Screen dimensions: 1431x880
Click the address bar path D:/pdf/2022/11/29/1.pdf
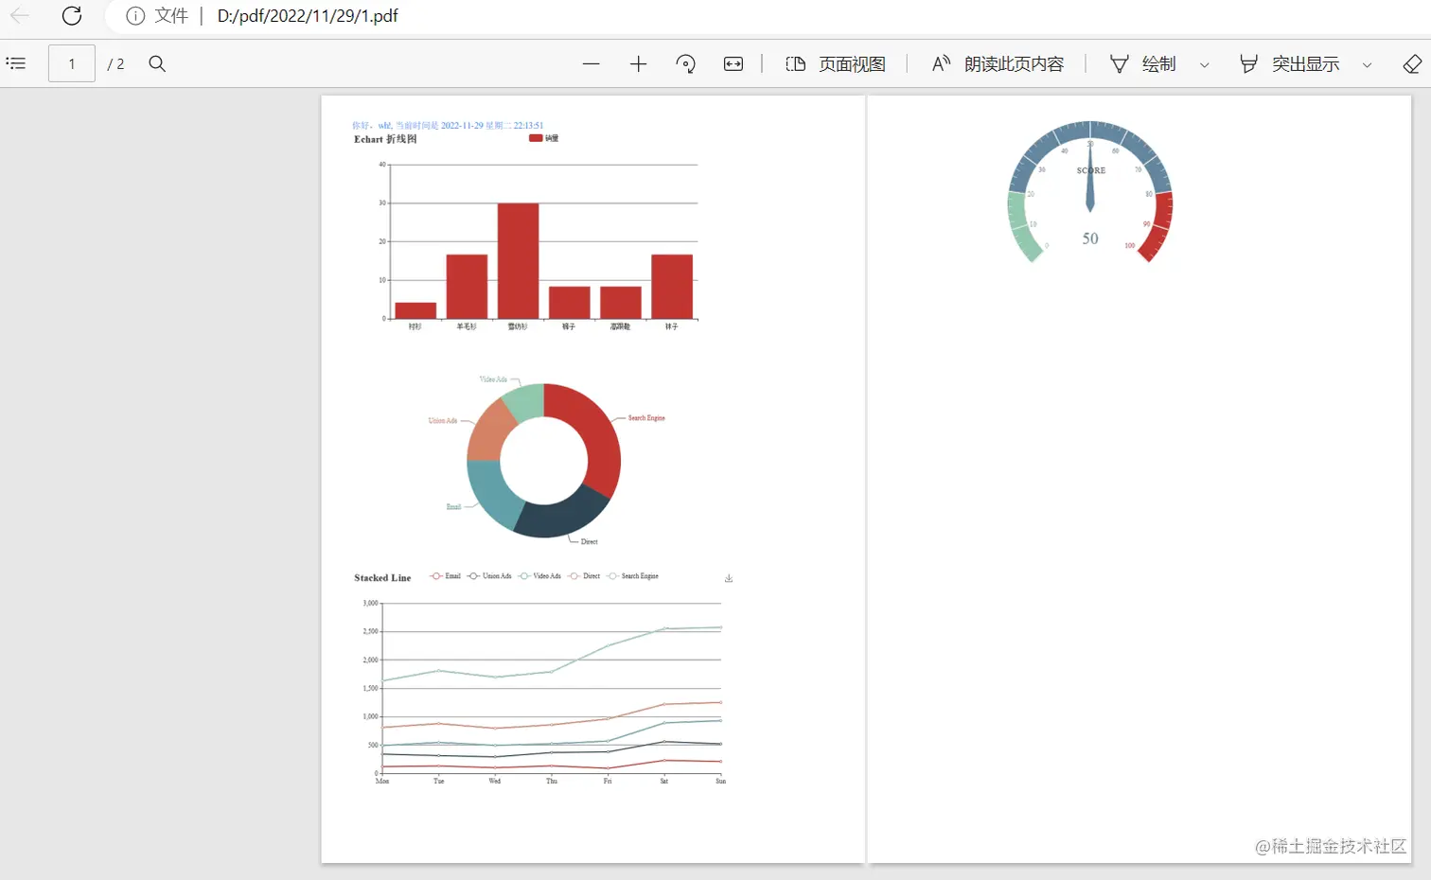tap(308, 16)
